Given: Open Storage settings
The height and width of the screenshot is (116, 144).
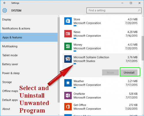Looking at the screenshot, I should [29, 82].
